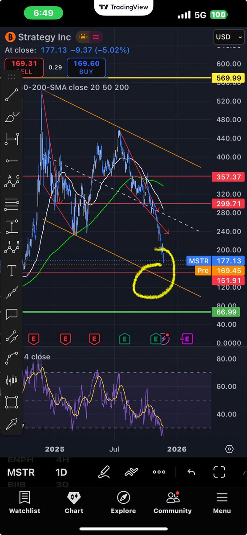Select the price projection tool with upward arrow

coord(12,226)
